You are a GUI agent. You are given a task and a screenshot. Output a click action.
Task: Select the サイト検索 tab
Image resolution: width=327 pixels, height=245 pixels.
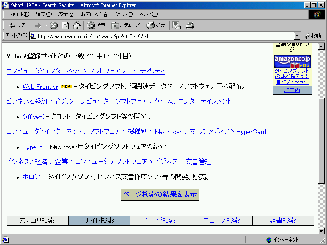click(99, 220)
